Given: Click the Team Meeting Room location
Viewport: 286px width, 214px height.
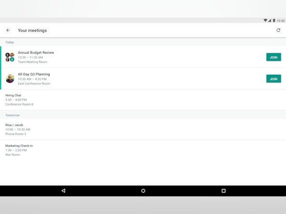Looking at the screenshot, I should [32, 62].
